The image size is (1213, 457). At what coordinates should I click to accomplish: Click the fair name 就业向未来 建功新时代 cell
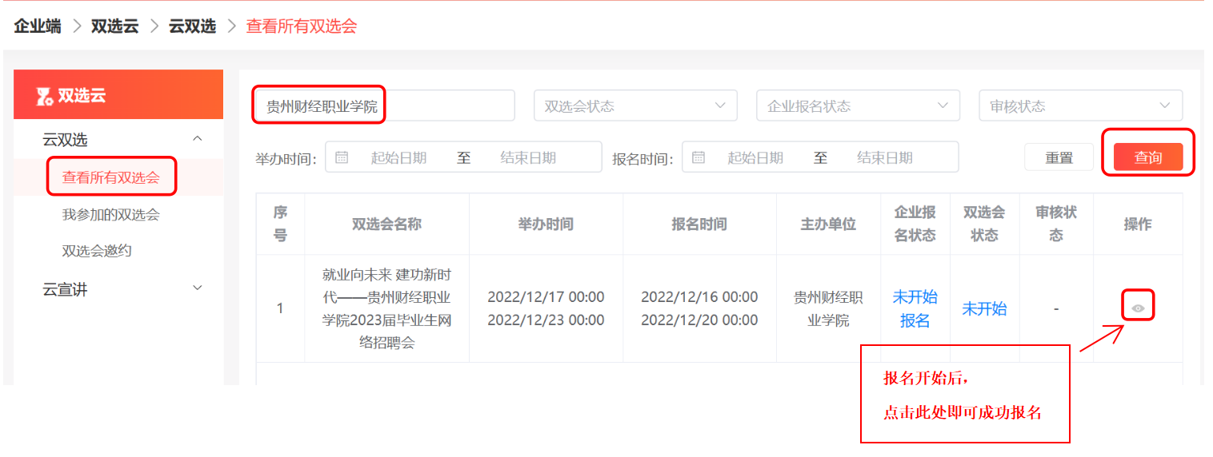(386, 308)
